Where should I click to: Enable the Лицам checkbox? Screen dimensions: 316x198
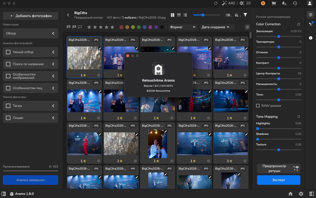point(8,118)
